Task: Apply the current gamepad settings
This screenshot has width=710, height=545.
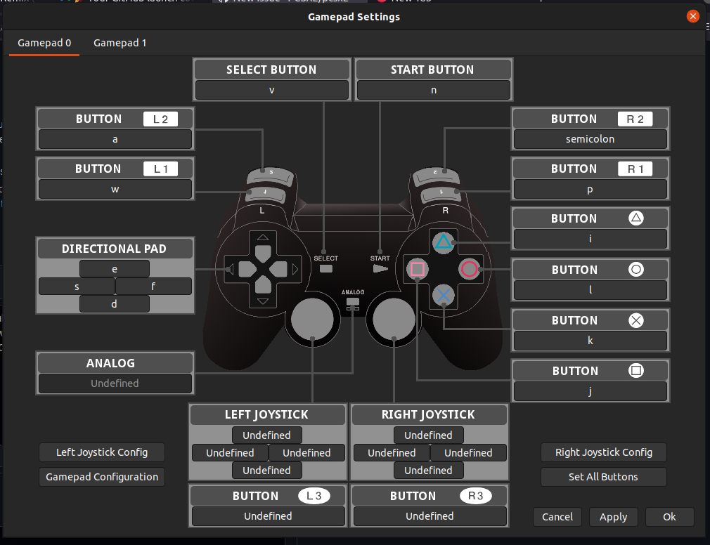Action: pos(613,516)
